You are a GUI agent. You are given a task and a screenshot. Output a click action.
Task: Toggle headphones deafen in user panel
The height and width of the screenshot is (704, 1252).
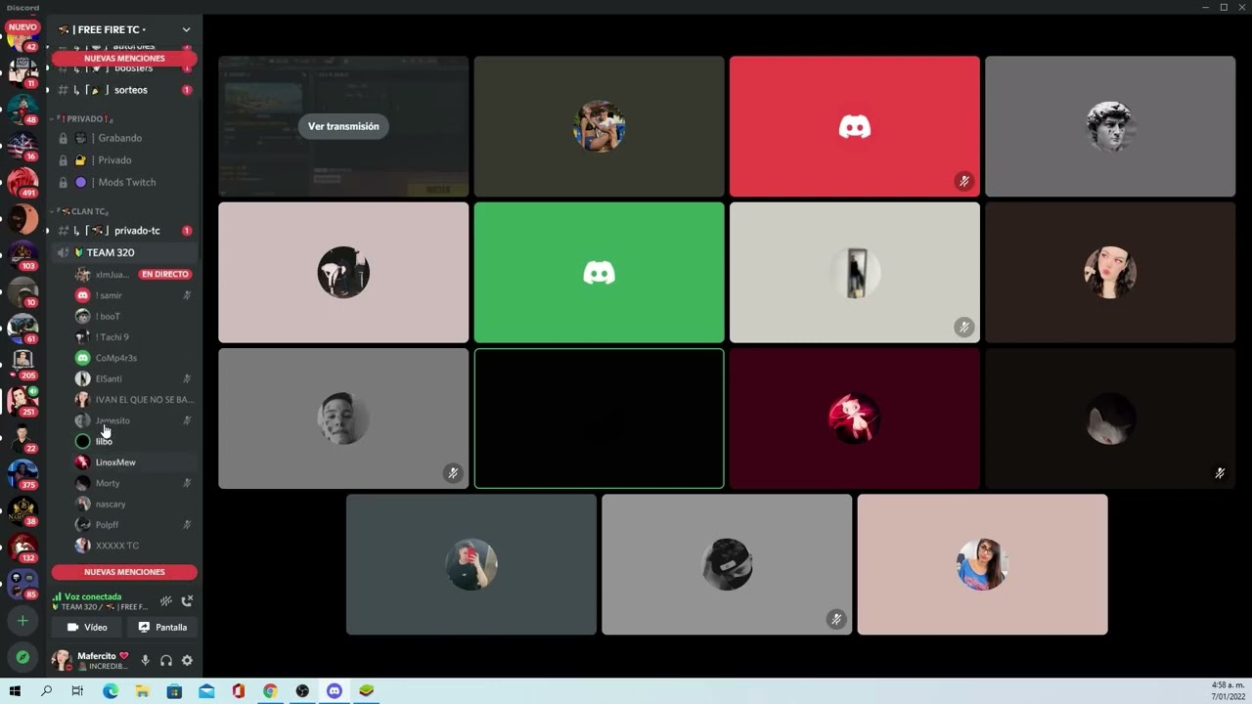[166, 661]
